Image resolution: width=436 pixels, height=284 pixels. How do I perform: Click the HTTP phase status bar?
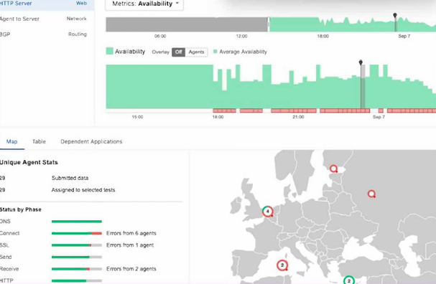(x=77, y=280)
